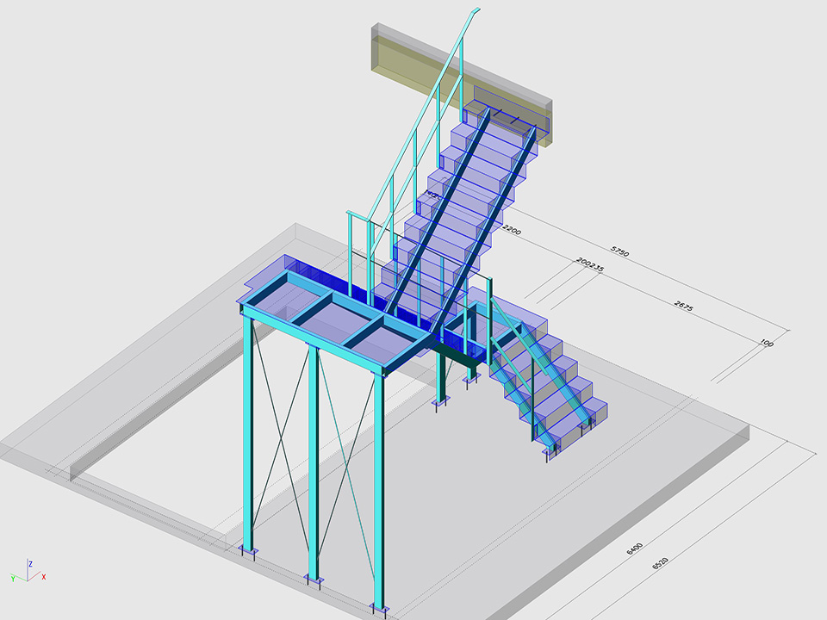827x620 pixels.
Task: Click the 2200 dimension text
Action: [x=512, y=230]
